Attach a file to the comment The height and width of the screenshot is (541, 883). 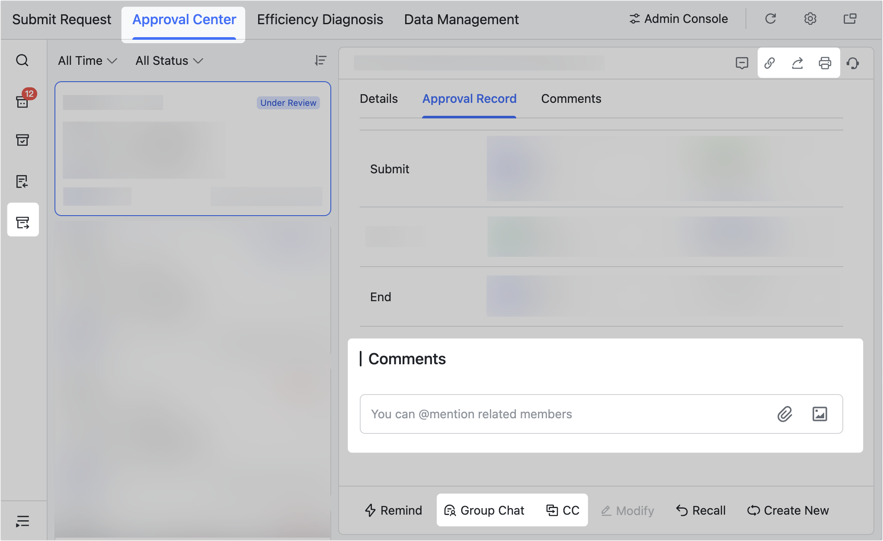[x=785, y=414]
